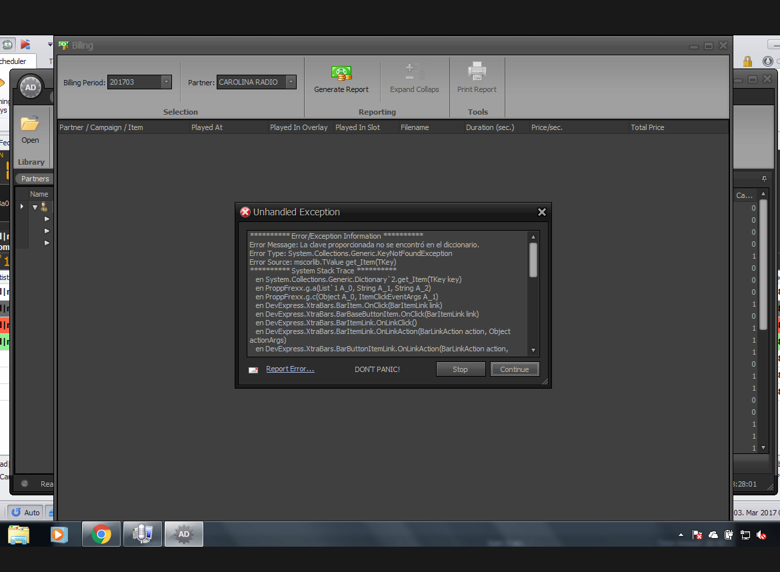Viewport: 780px width, 572px height.
Task: Sort by the Played At column header
Action: [207, 127]
